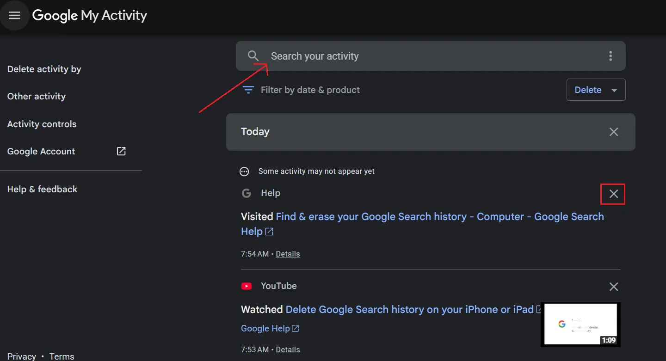This screenshot has width=666, height=361.
Task: Open Filter by date & product
Action: pos(301,90)
